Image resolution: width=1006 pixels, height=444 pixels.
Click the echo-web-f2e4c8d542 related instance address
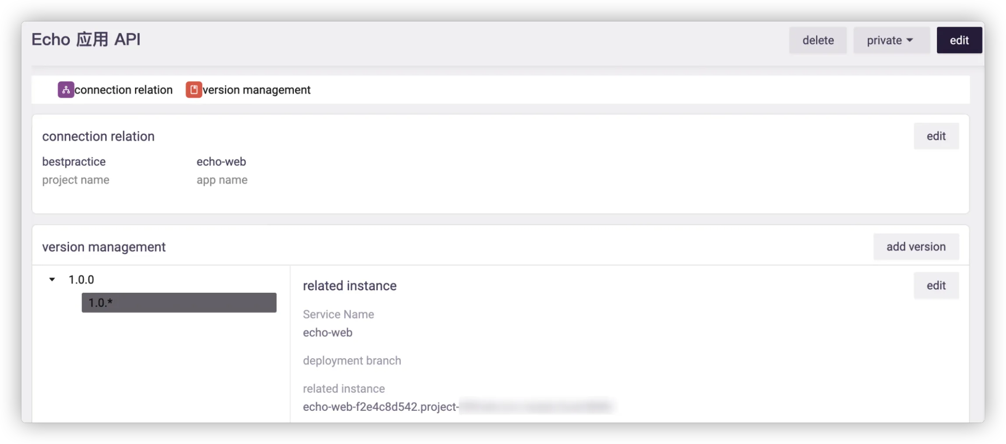point(380,406)
